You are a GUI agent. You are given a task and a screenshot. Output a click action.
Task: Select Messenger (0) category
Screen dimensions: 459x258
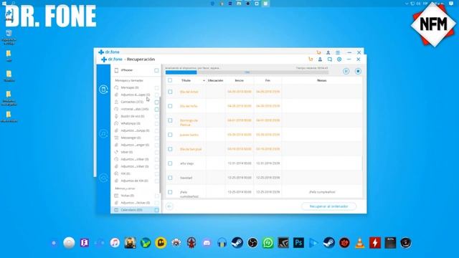click(131, 138)
